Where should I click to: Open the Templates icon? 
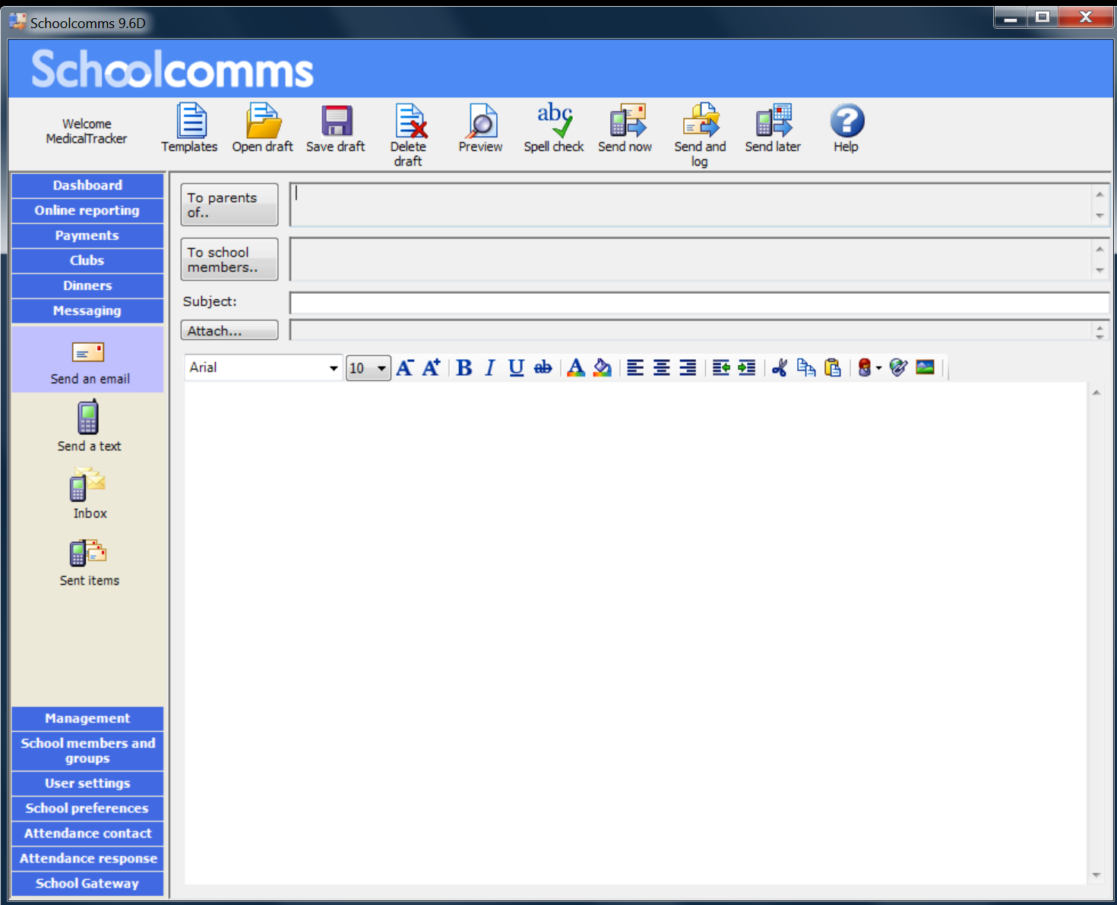point(190,128)
